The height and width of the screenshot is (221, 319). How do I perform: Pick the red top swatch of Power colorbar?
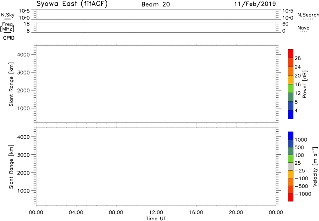(291, 53)
